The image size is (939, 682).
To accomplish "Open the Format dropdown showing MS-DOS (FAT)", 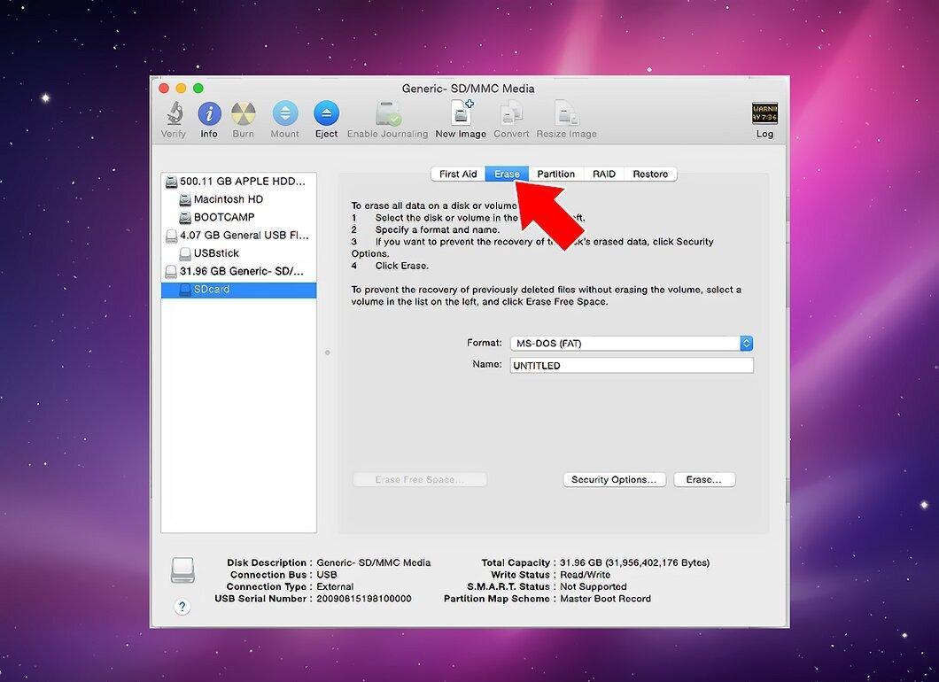I will coord(632,343).
